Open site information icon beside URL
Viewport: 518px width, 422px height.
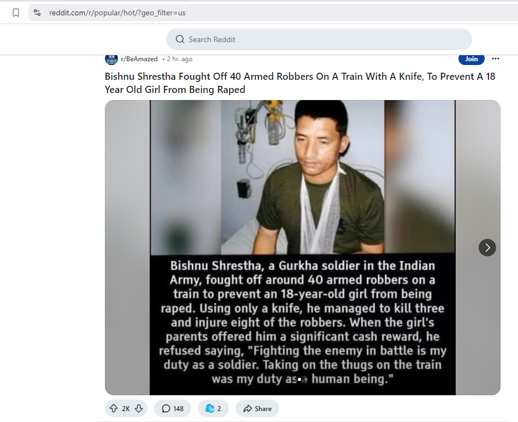[x=37, y=13]
